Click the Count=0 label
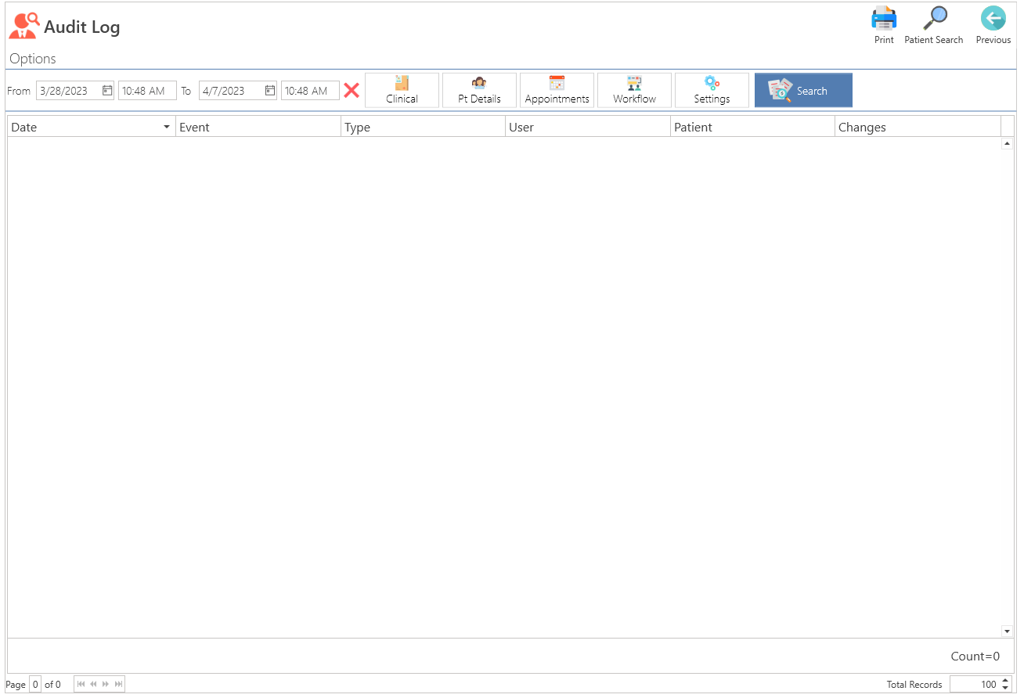Viewport: 1024px width, 698px height. (x=975, y=657)
